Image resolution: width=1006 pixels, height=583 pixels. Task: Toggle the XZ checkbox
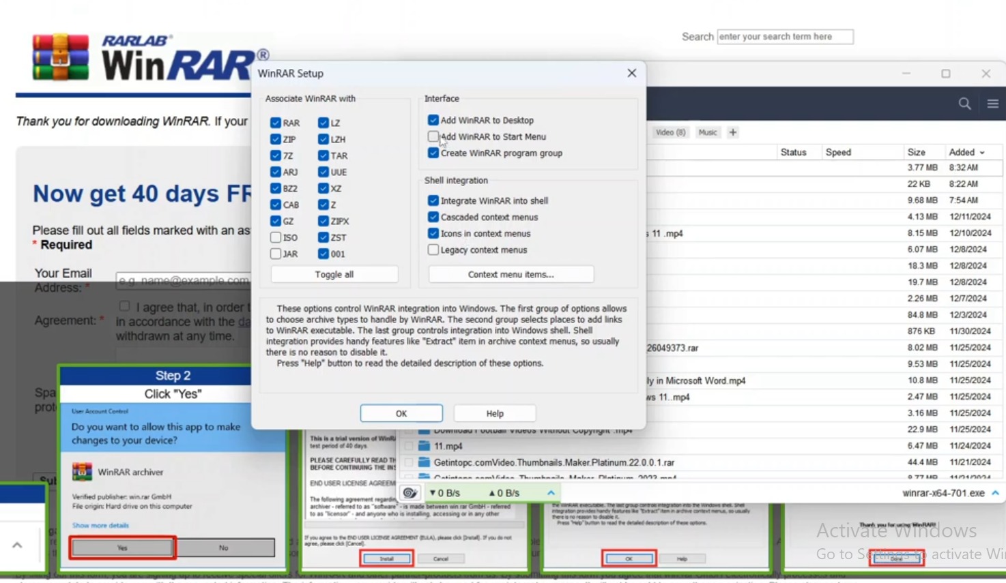(324, 188)
